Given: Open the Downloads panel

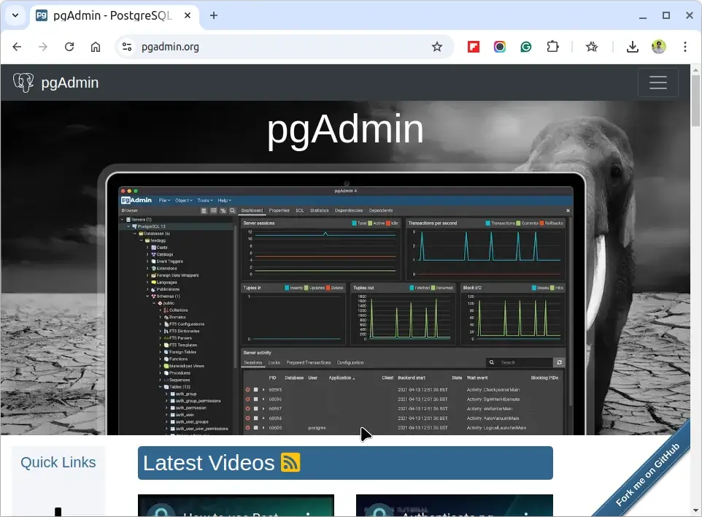Looking at the screenshot, I should [x=632, y=47].
